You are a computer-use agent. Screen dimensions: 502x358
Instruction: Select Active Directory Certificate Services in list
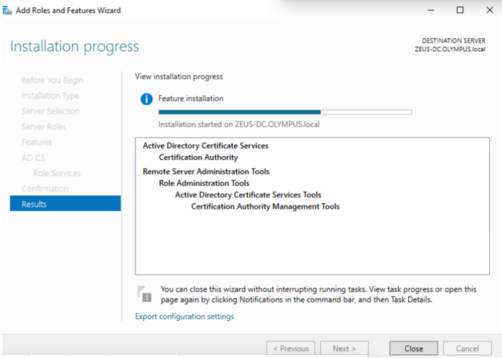pos(205,145)
